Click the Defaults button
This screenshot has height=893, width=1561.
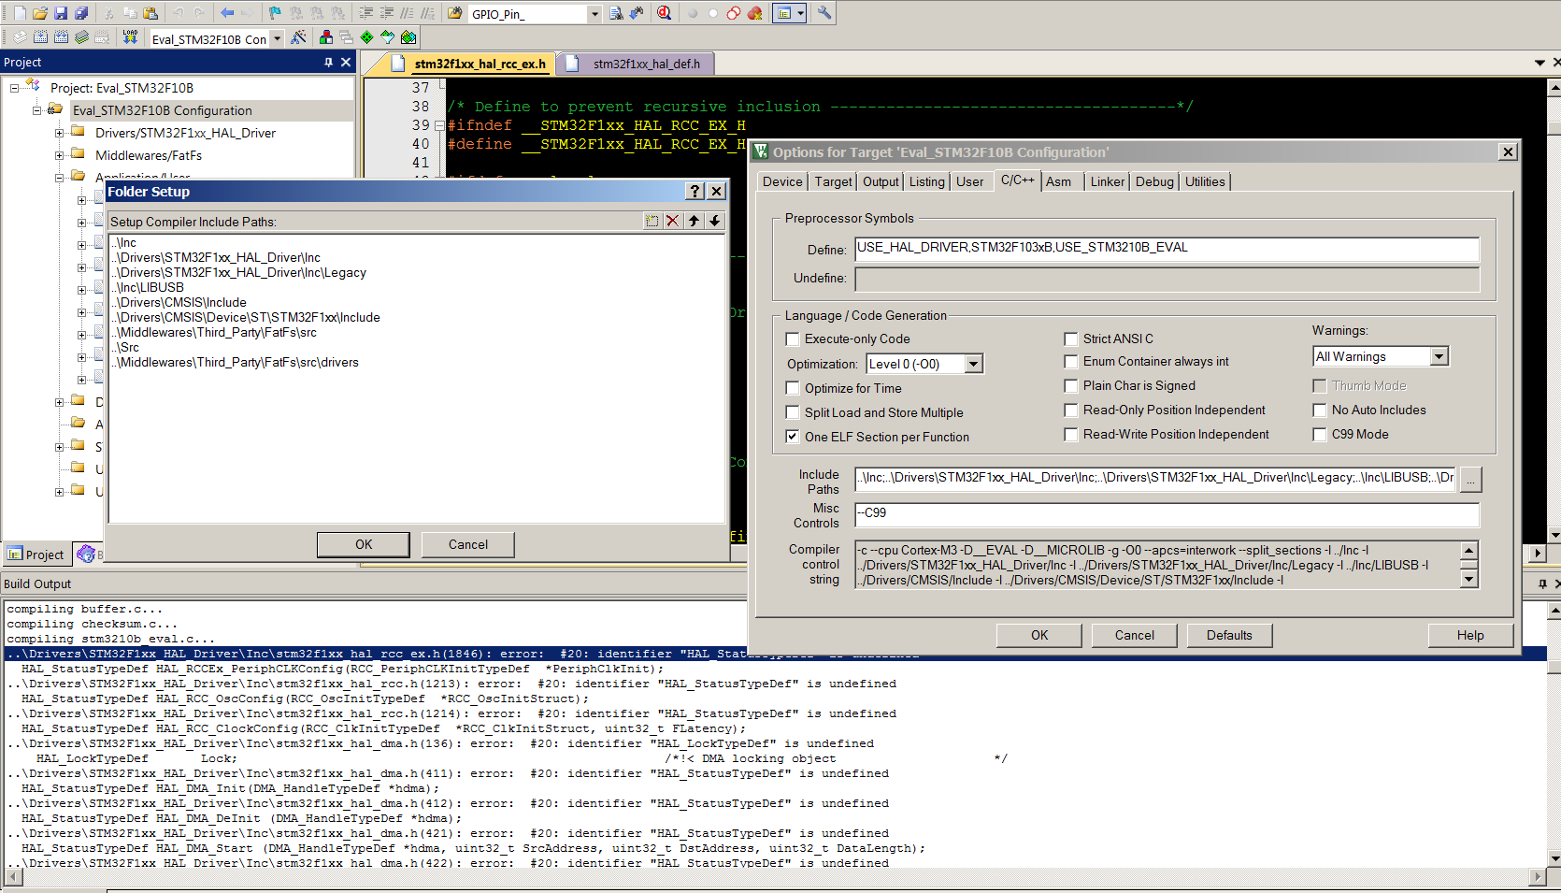click(x=1229, y=635)
